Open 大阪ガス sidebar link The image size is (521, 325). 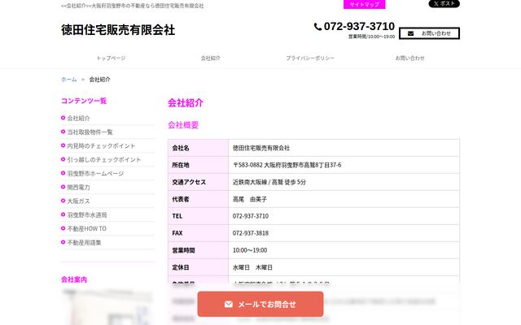click(78, 201)
